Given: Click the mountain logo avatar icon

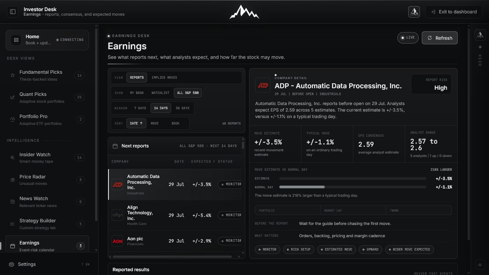Looking at the screenshot, I should point(414,12).
